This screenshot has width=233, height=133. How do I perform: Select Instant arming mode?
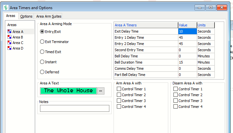click(x=42, y=62)
